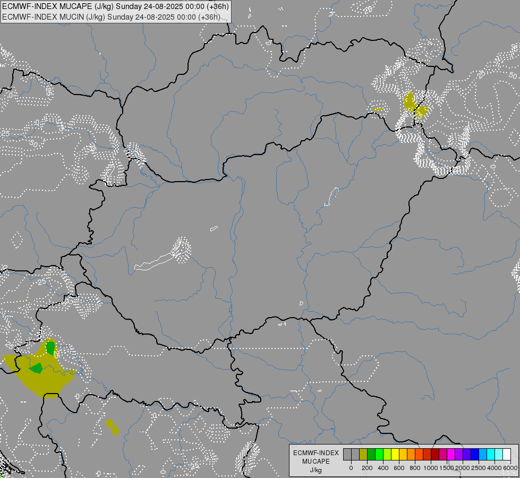Viewport: 520px width, 478px height.
Task: Click the brick red 900-1000 swatch
Action: click(427, 454)
